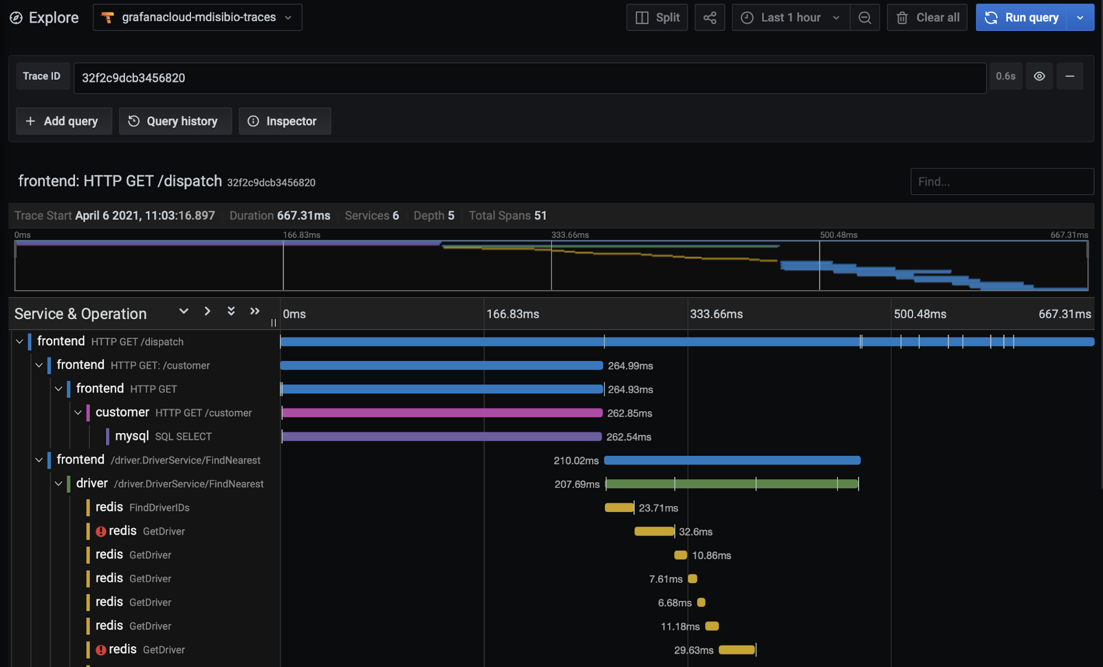The width and height of the screenshot is (1103, 667).
Task: Collapse the driver FindNearest span group
Action: pos(58,483)
